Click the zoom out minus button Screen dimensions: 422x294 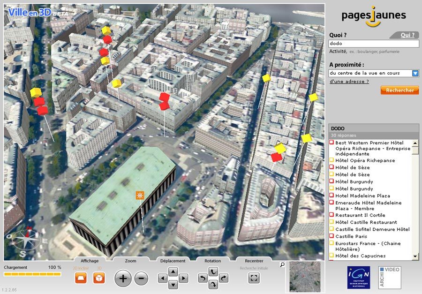click(x=141, y=279)
